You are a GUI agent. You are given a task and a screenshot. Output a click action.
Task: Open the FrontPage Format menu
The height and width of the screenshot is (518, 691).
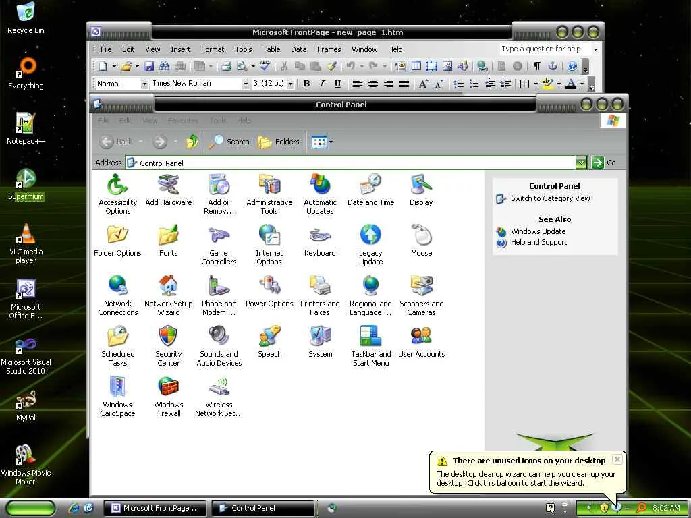(x=213, y=49)
